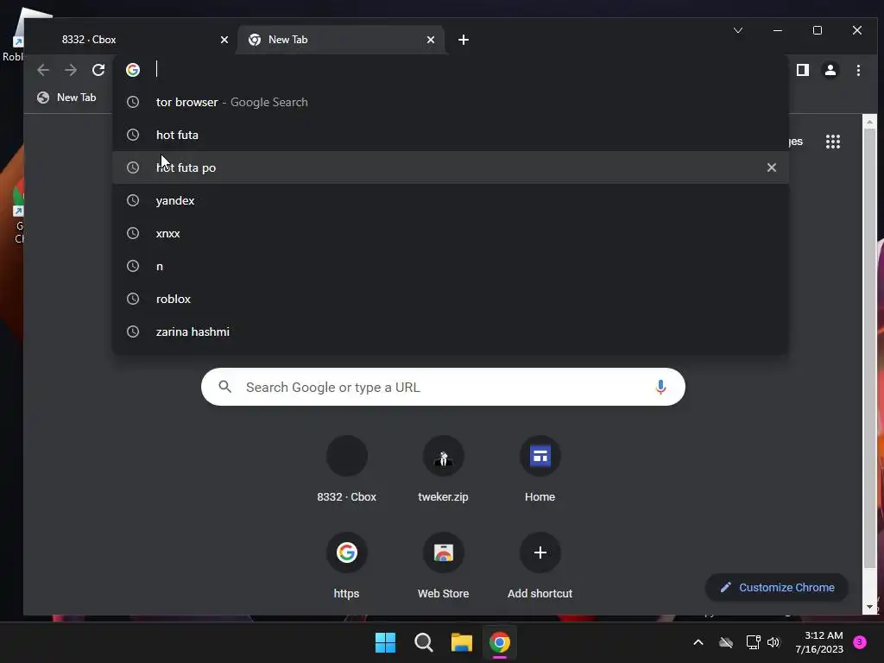
Task: Open the side panel icon
Action: click(x=803, y=70)
